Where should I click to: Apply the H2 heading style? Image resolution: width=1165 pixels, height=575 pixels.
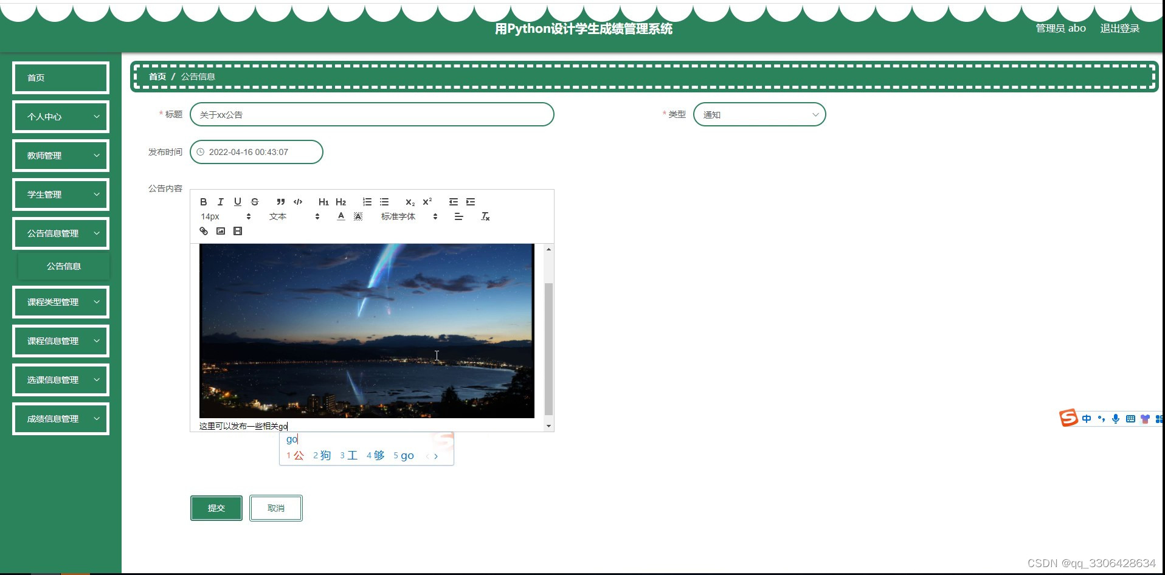tap(341, 202)
